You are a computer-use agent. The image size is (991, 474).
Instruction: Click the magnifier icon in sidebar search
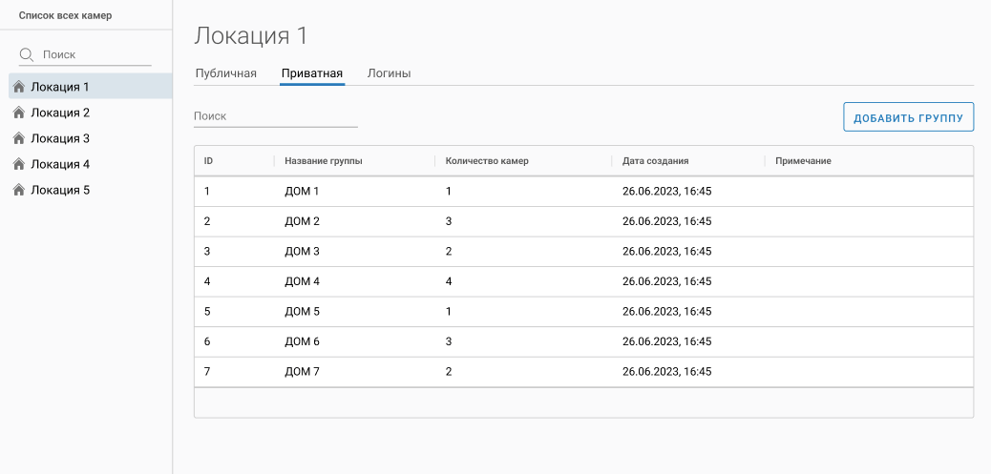click(27, 55)
